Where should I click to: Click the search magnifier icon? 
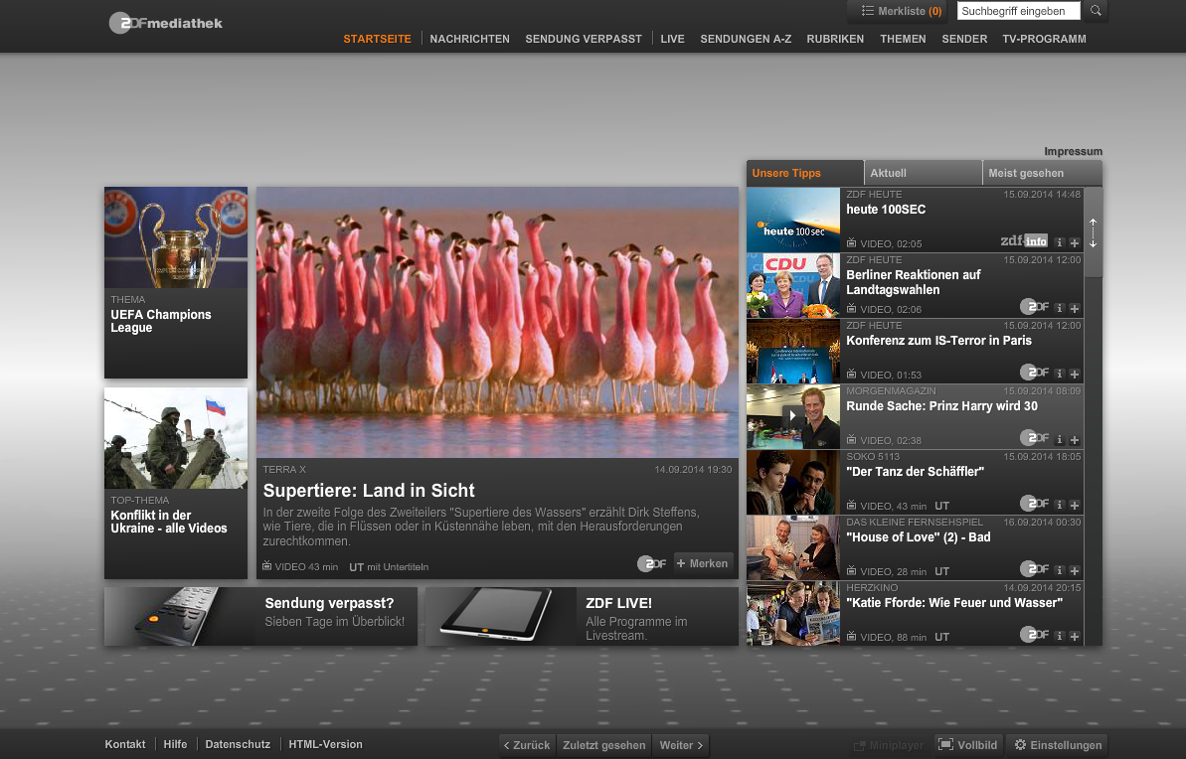coord(1096,11)
